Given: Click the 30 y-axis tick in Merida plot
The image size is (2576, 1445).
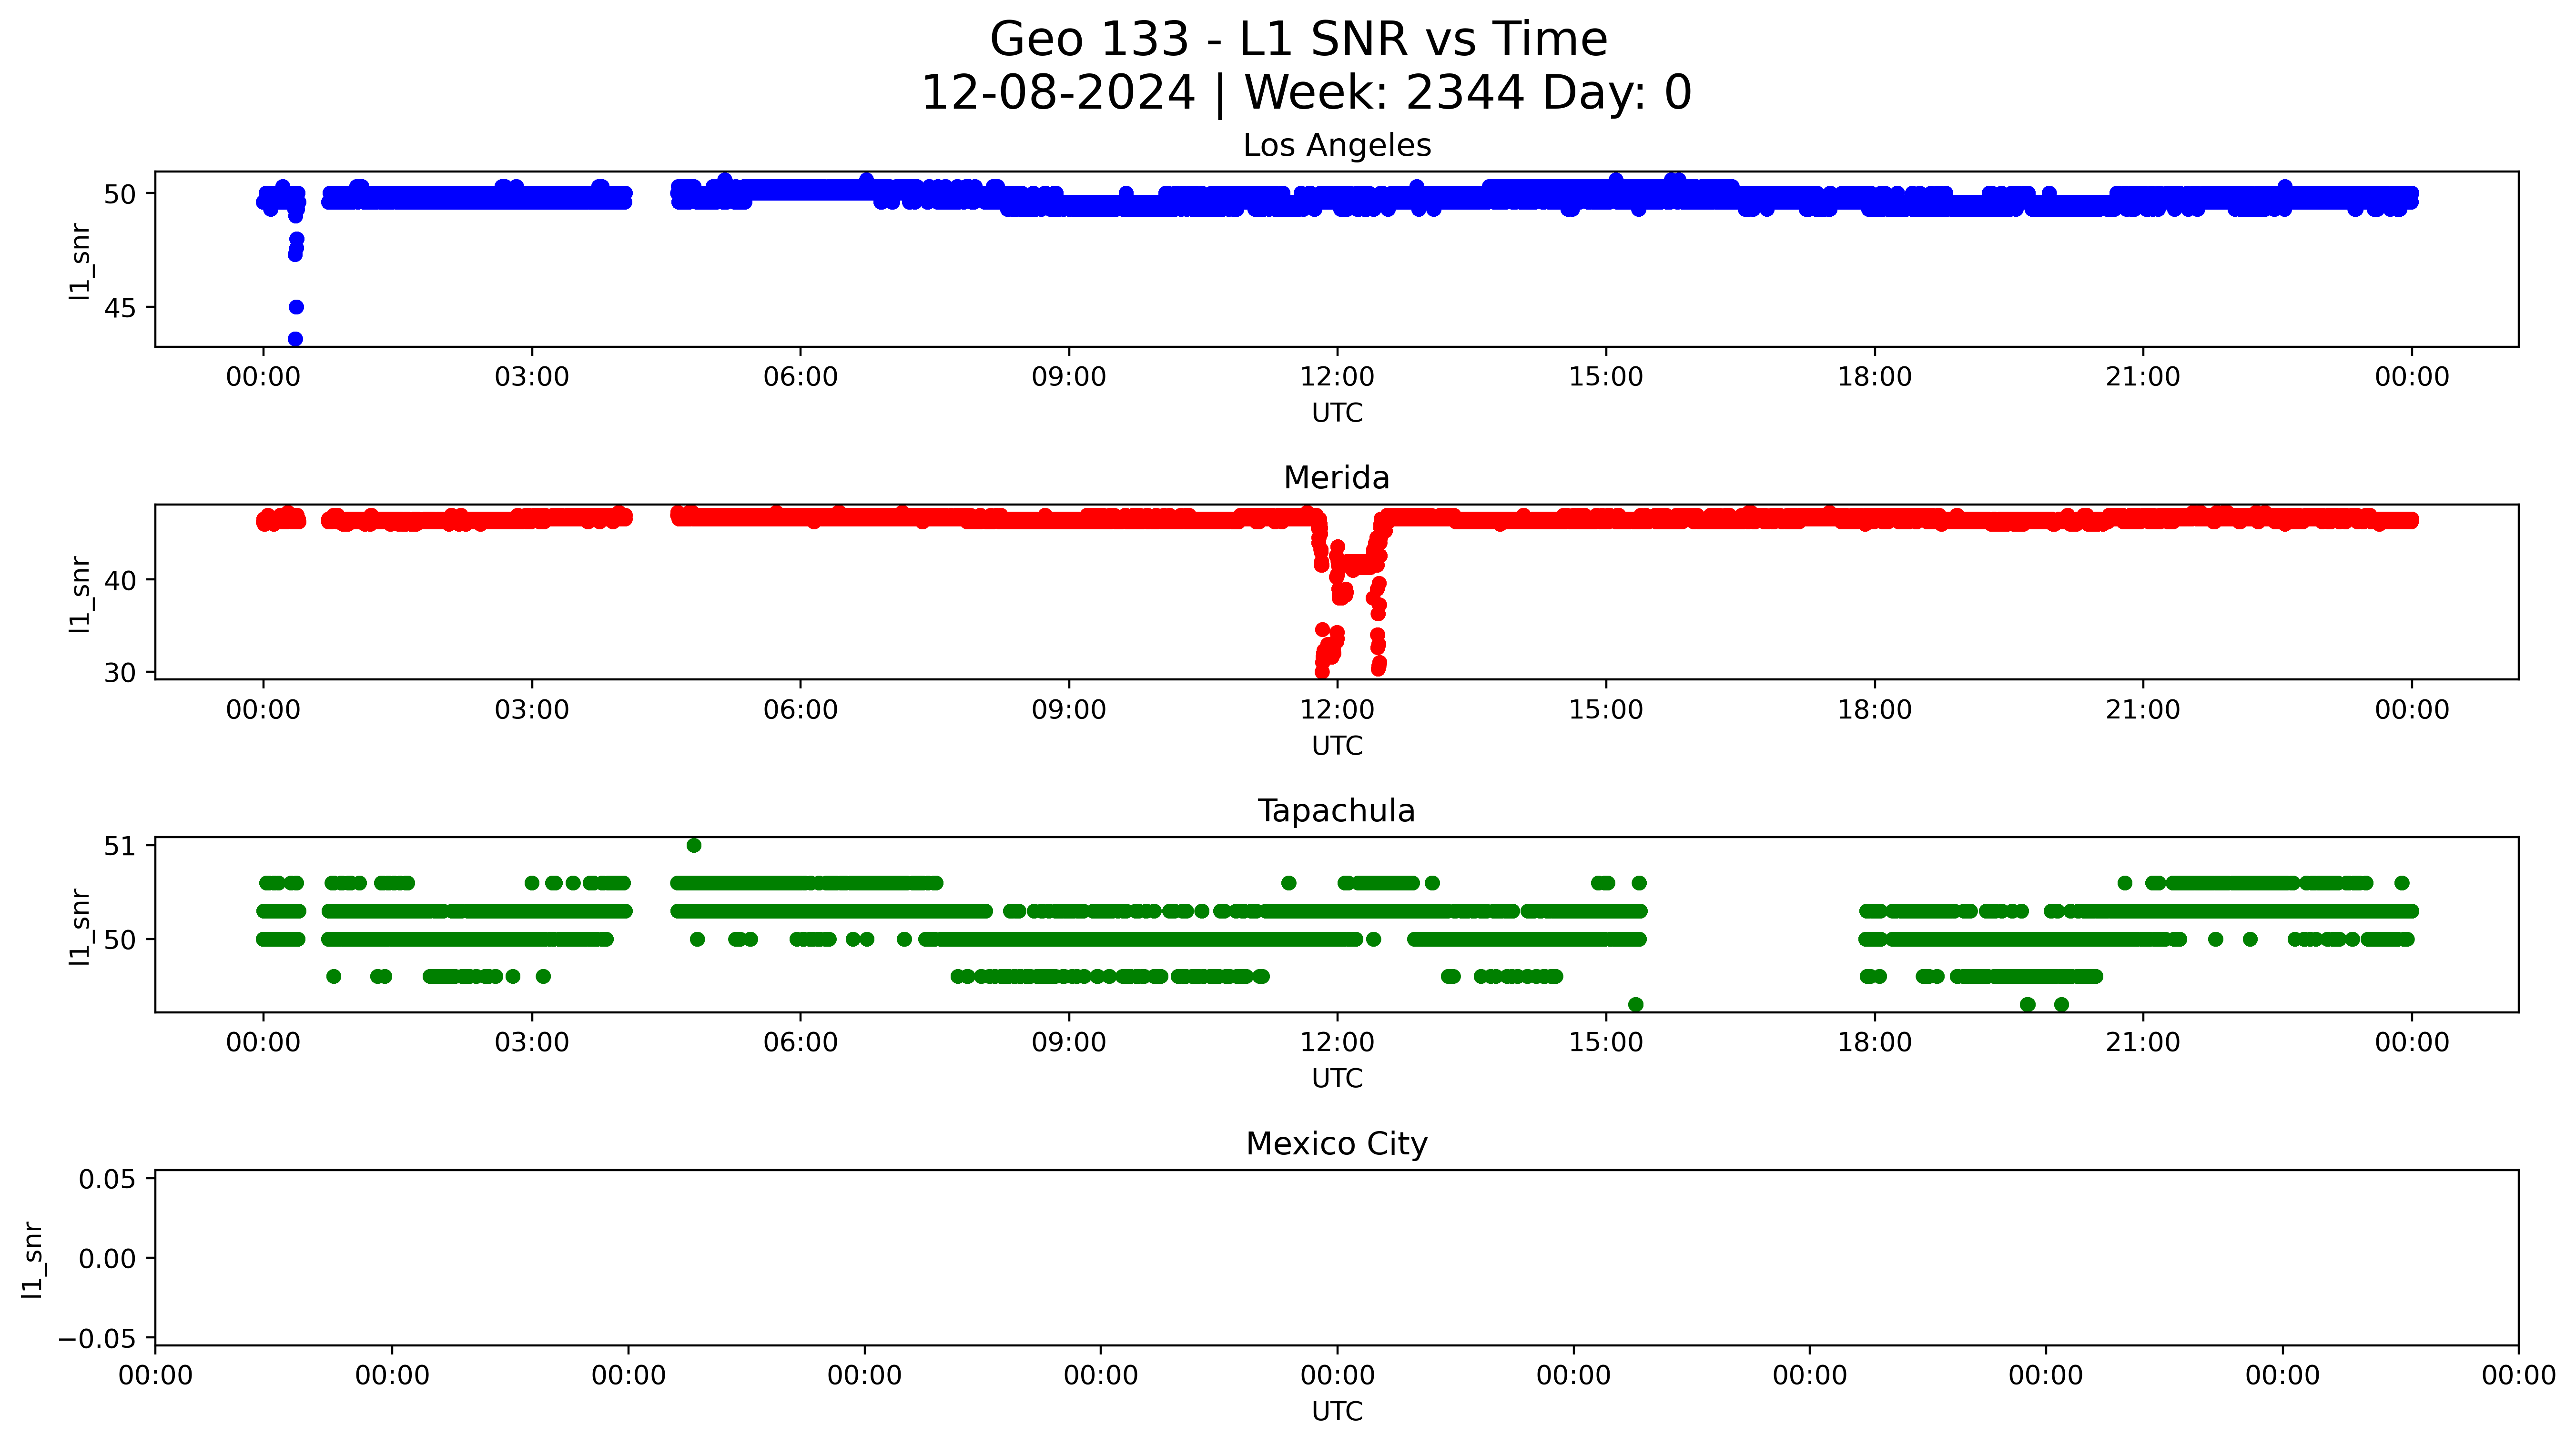Looking at the screenshot, I should coord(120,673).
